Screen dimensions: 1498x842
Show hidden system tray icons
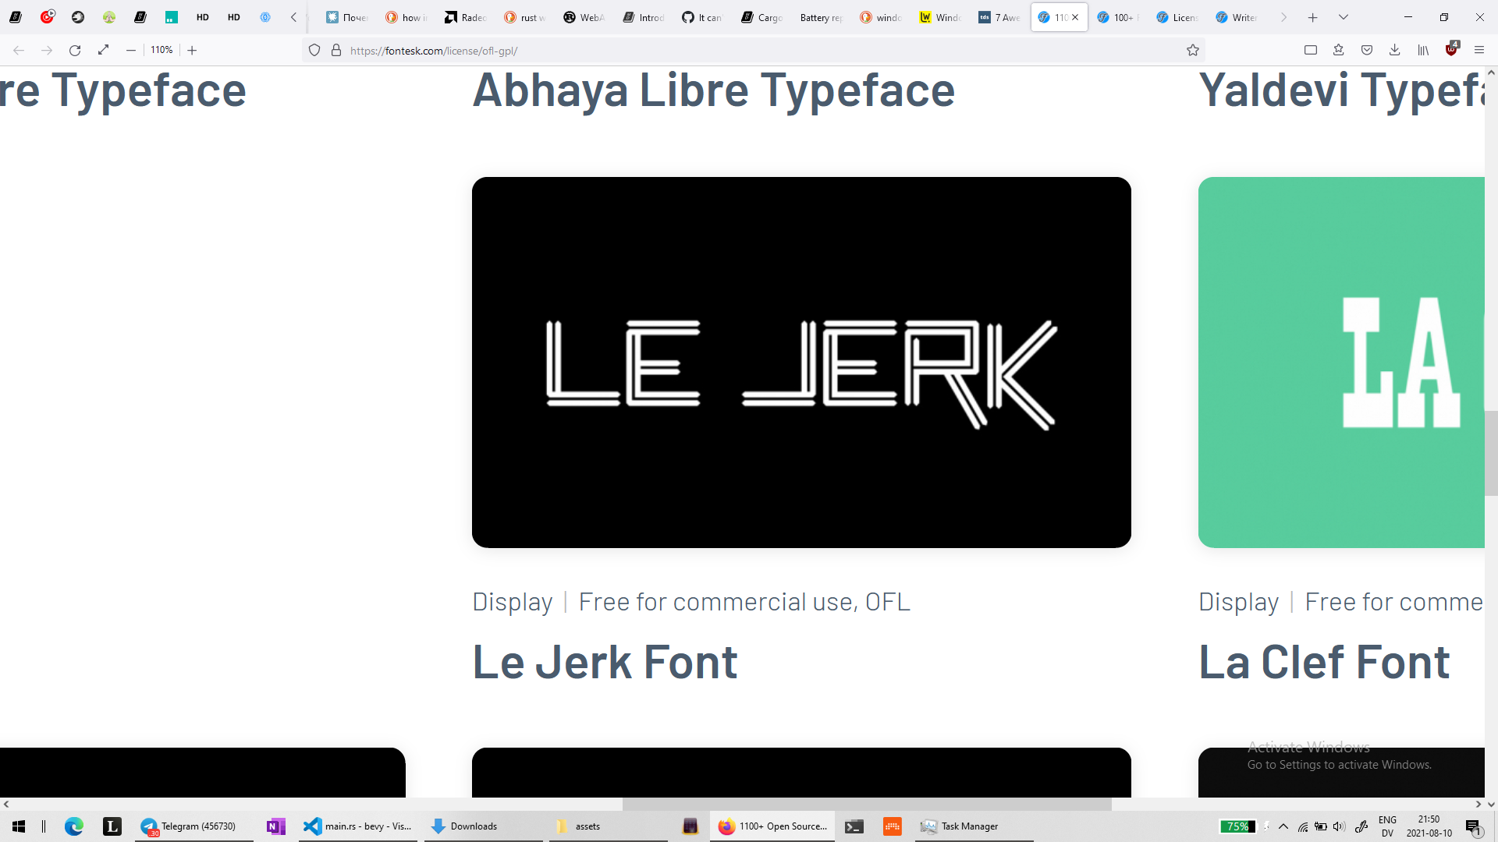[x=1283, y=826]
